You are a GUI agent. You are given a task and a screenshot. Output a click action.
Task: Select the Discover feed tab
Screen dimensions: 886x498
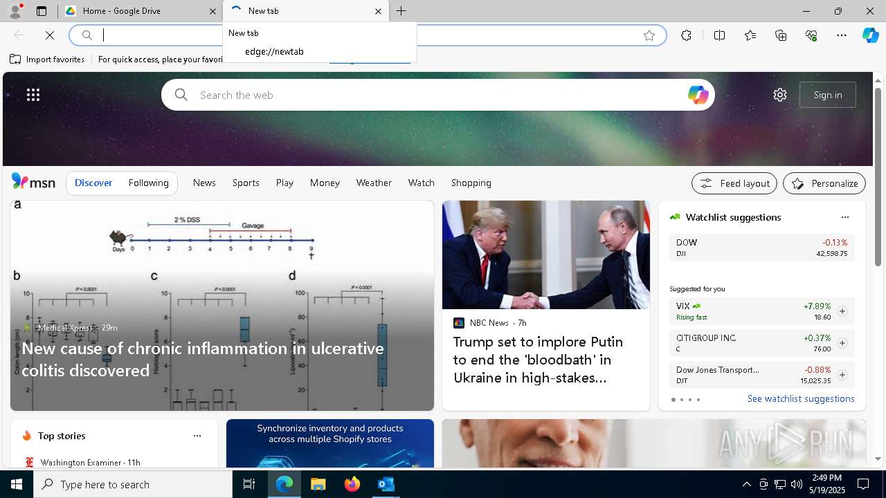coord(93,183)
